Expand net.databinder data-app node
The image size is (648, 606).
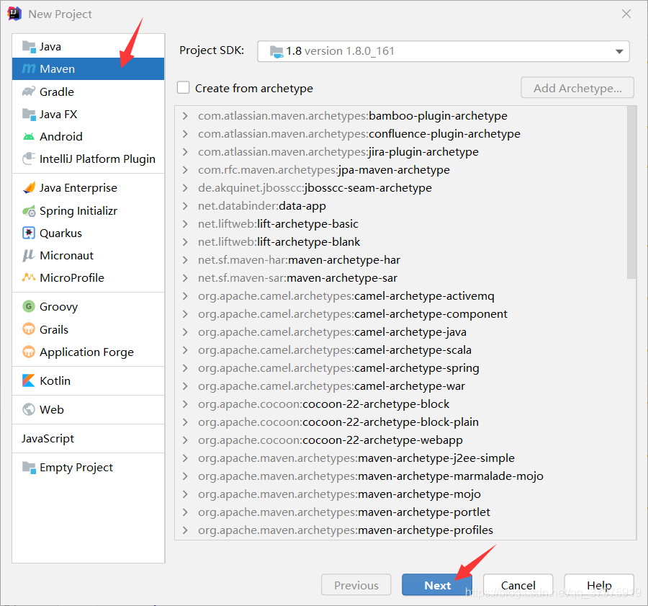[x=185, y=205]
